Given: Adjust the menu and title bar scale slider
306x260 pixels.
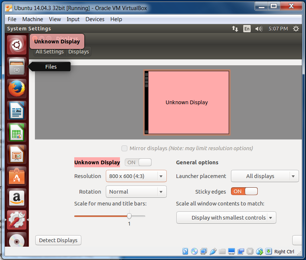Looking at the screenshot, I should [x=129, y=216].
